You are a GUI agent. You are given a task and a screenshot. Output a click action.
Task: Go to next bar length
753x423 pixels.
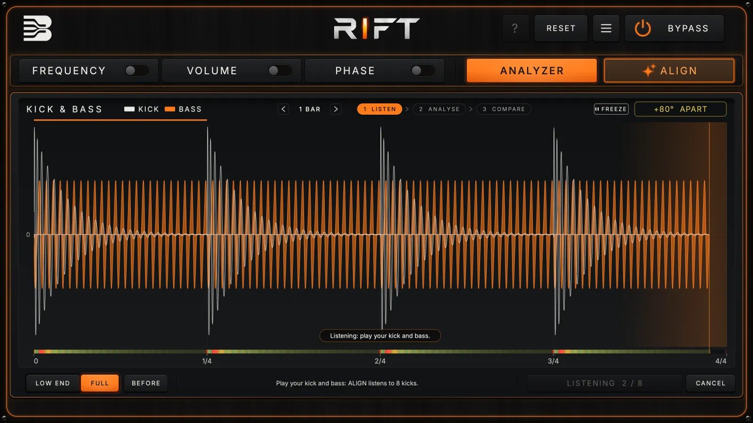point(336,109)
